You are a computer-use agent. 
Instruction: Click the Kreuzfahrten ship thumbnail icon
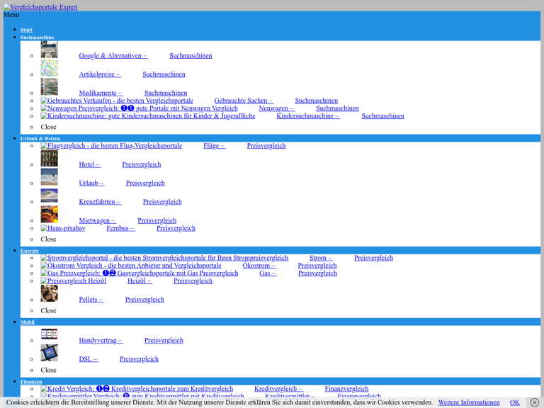49,195
